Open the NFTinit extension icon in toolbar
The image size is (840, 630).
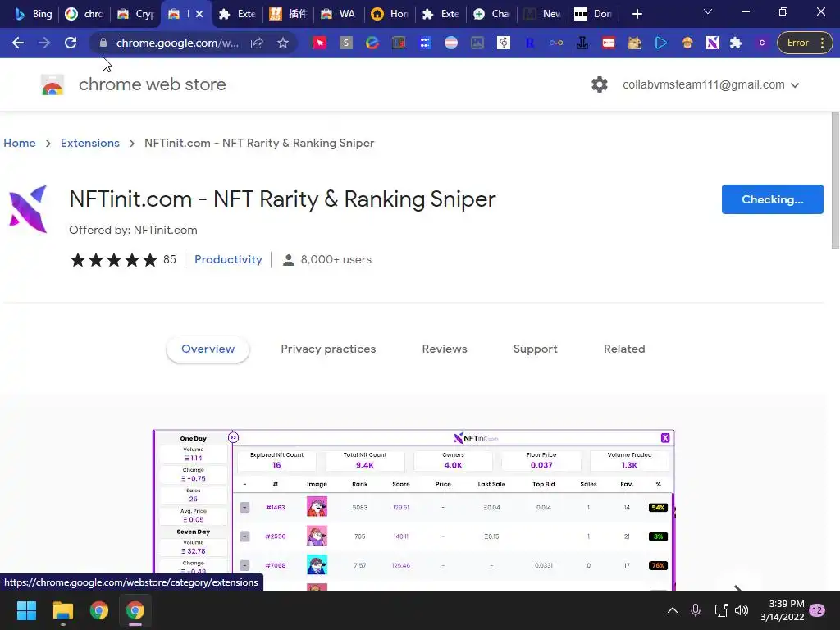713,43
